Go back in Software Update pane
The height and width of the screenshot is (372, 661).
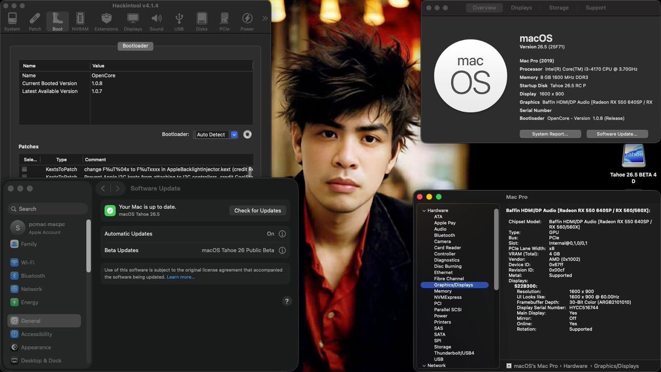(x=103, y=188)
